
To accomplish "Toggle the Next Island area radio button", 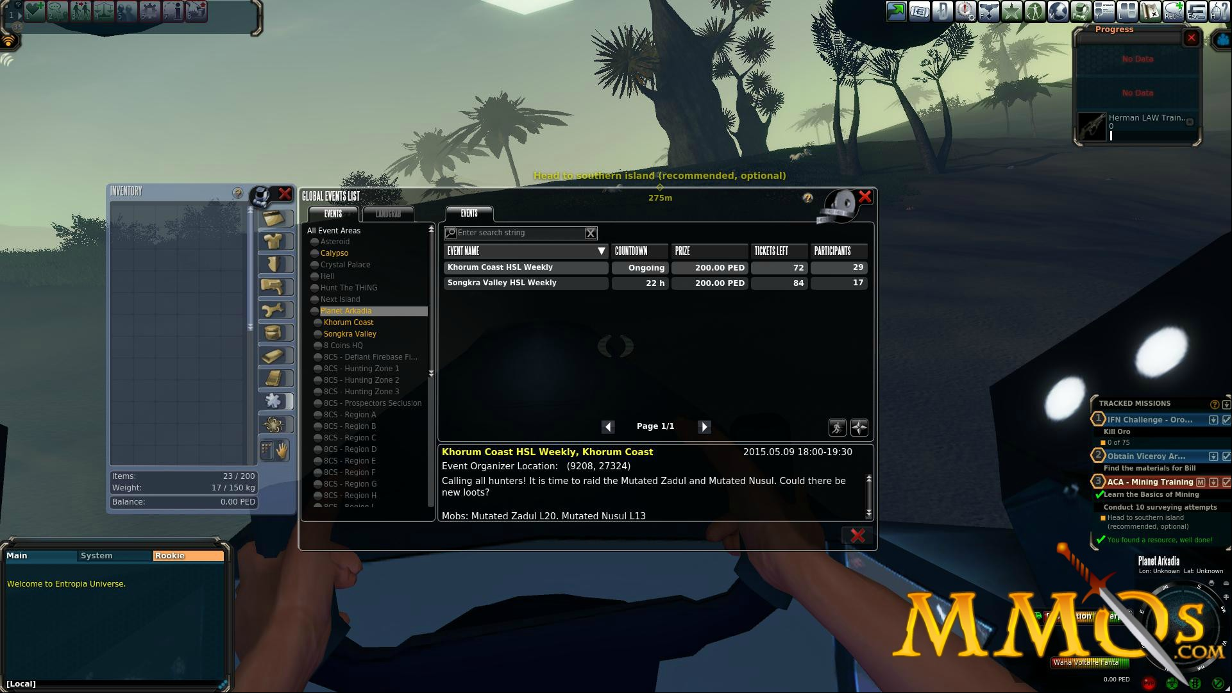I will point(315,299).
